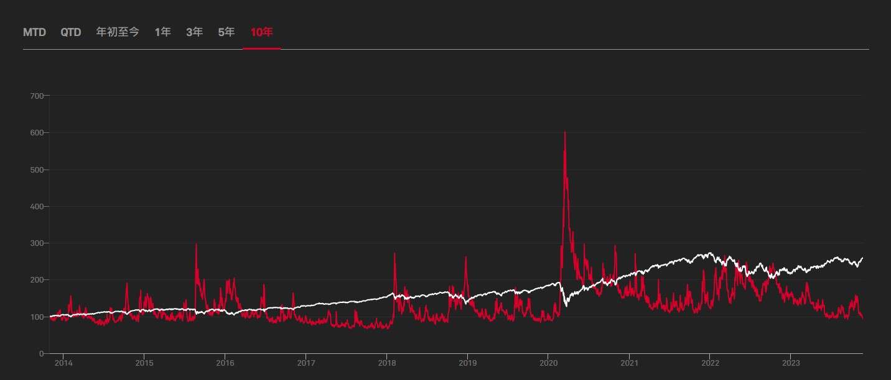891x380 pixels.
Task: Switch chart to the 3年 range
Action: coord(195,32)
